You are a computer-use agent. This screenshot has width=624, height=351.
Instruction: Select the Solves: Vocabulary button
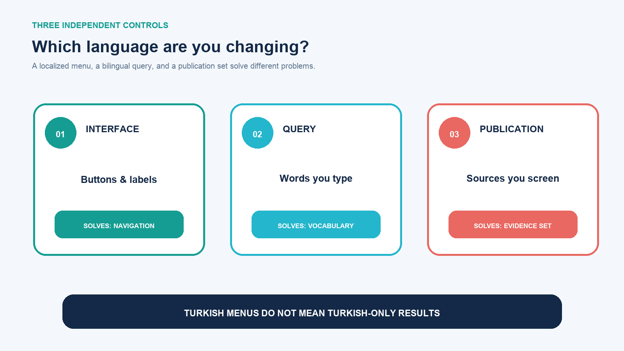pyautogui.click(x=316, y=224)
